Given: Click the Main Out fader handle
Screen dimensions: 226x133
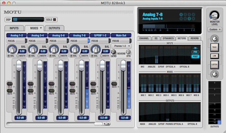Looking at the screenshot, I should 123,65.
